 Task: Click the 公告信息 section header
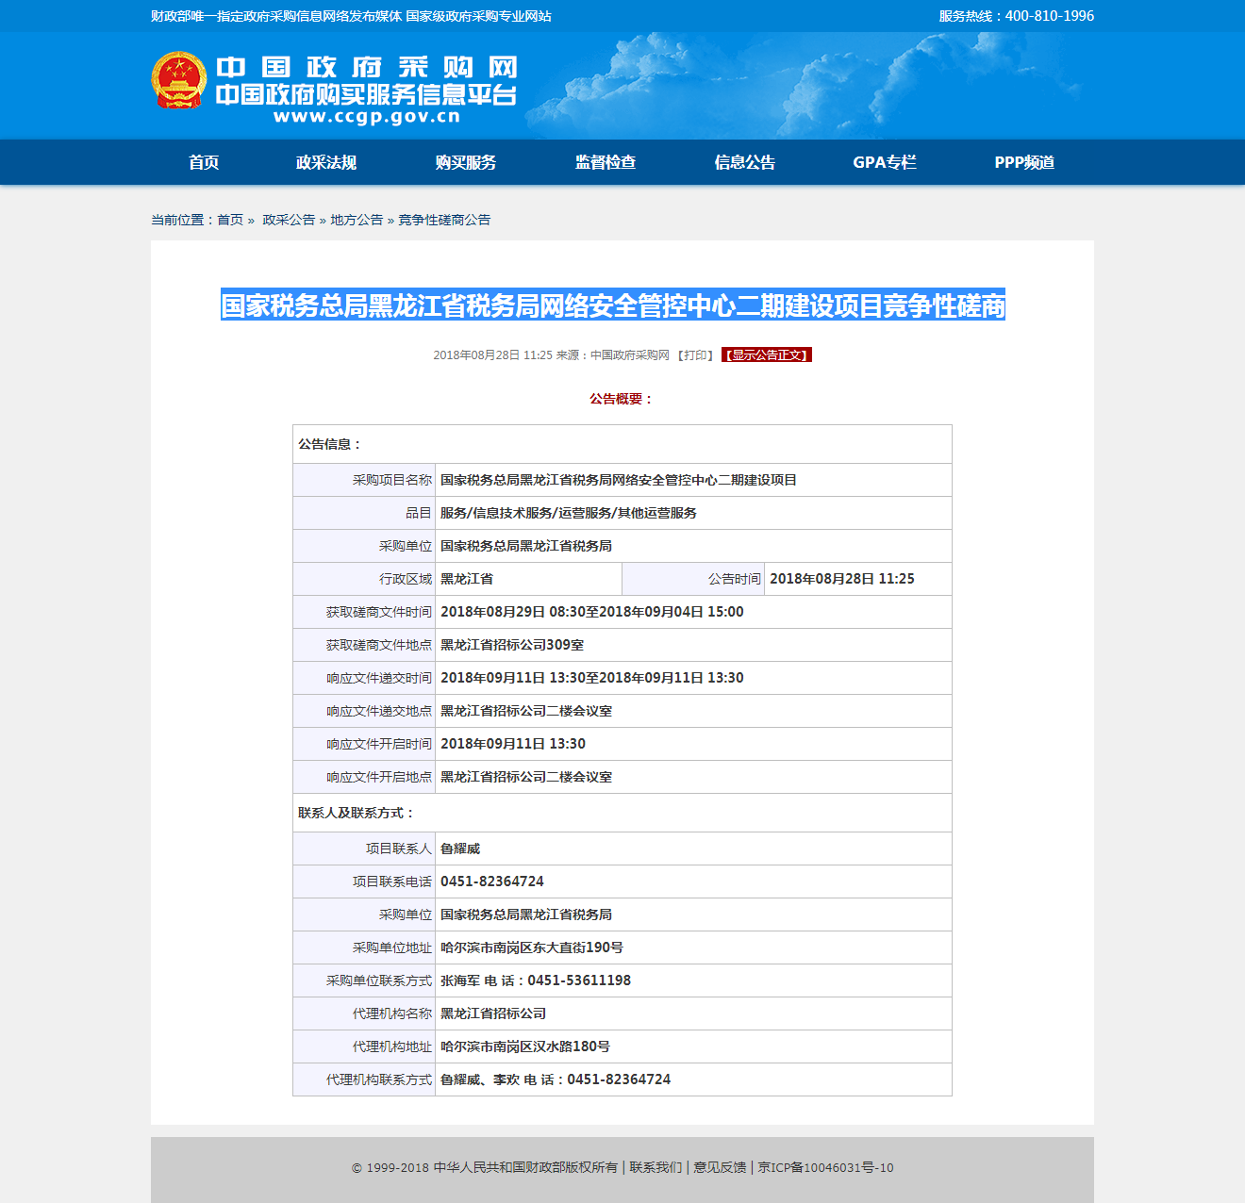point(330,444)
